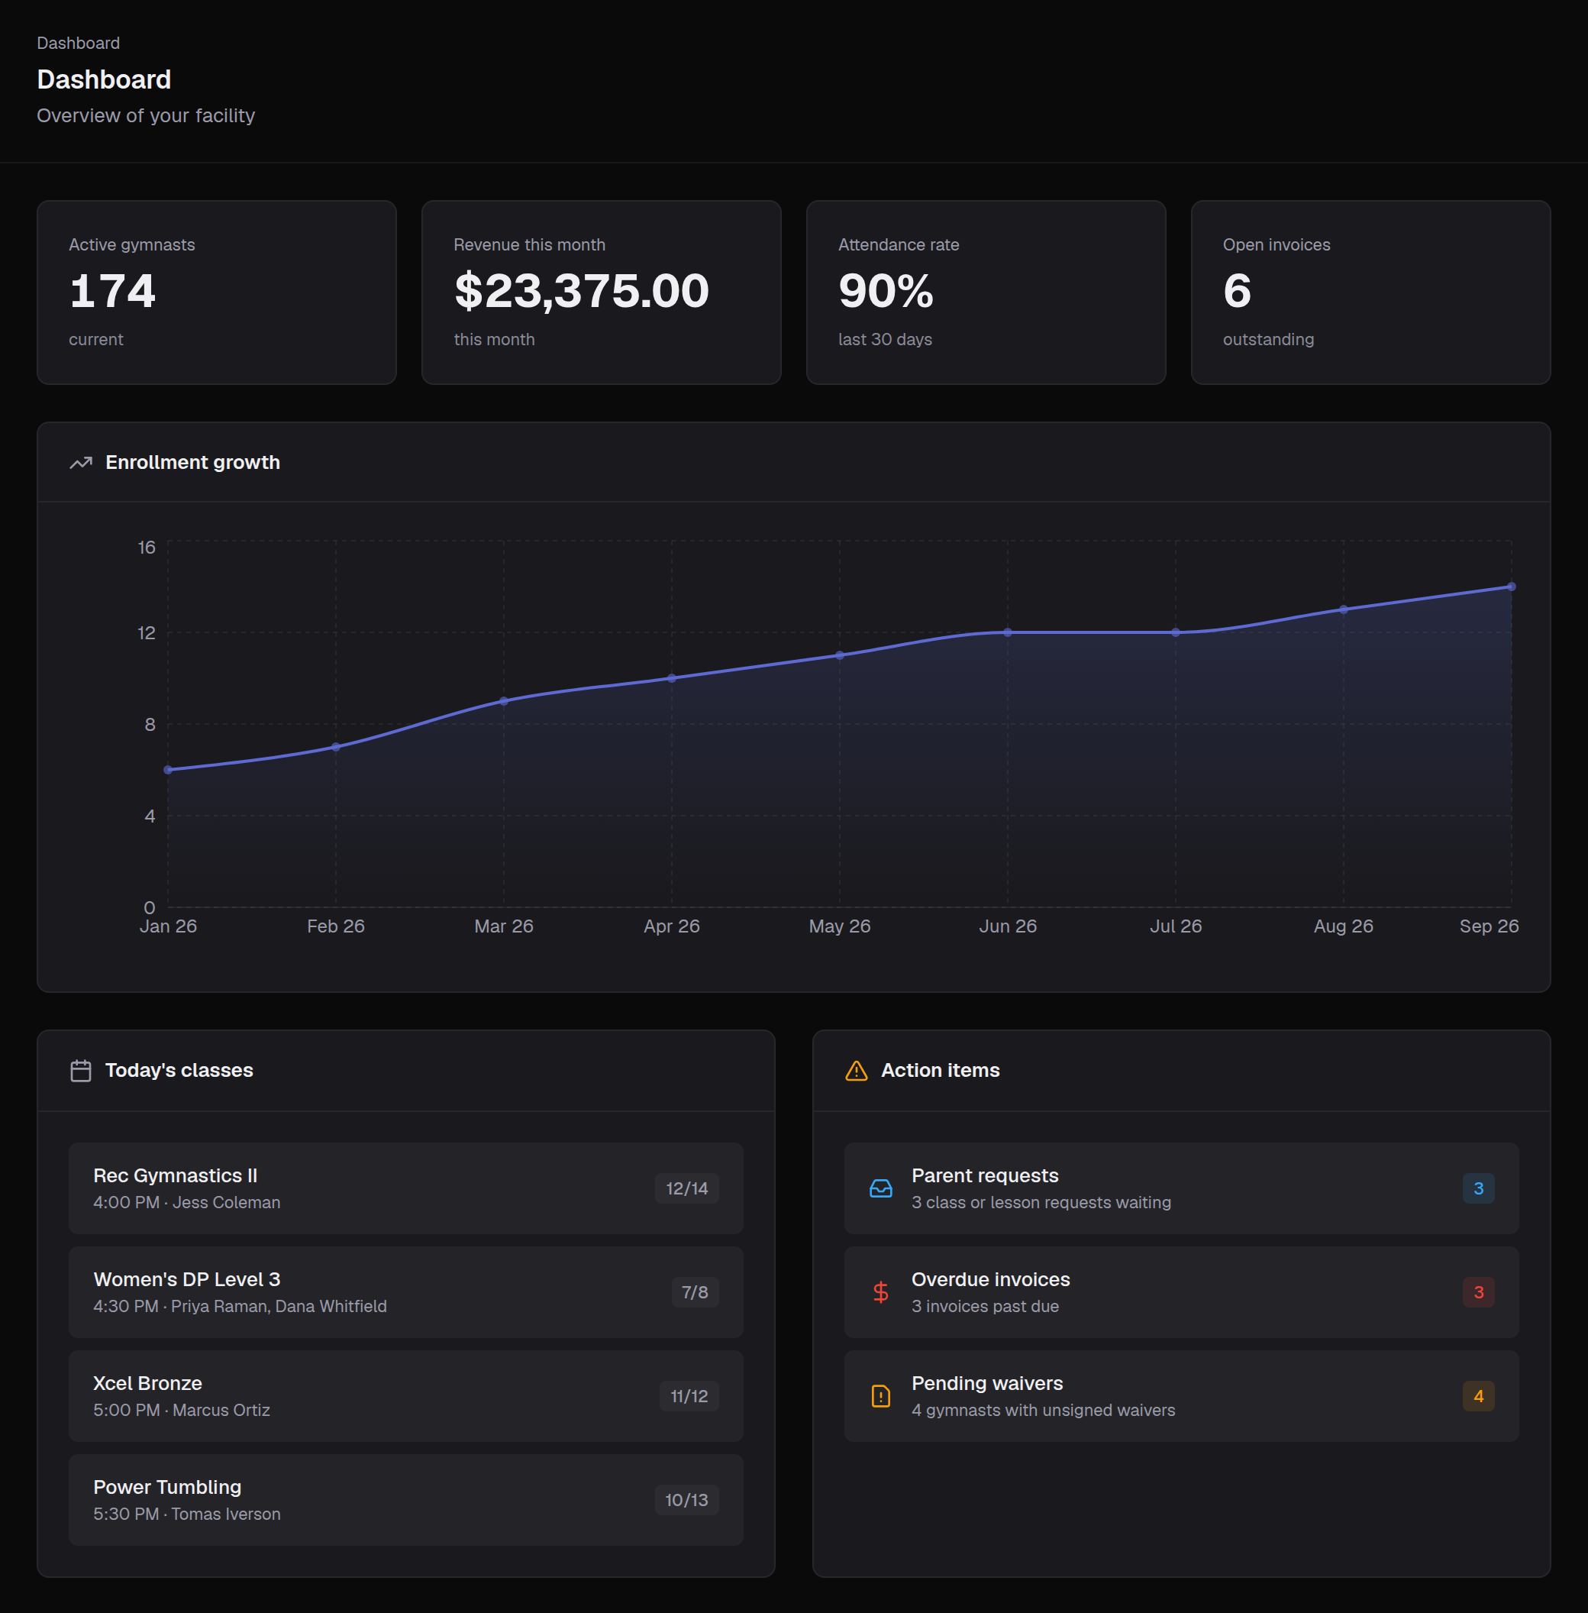Screen dimensions: 1588x1613
Task: Click "5:30 PM · Tomas Iverson" text
Action: pos(187,1514)
